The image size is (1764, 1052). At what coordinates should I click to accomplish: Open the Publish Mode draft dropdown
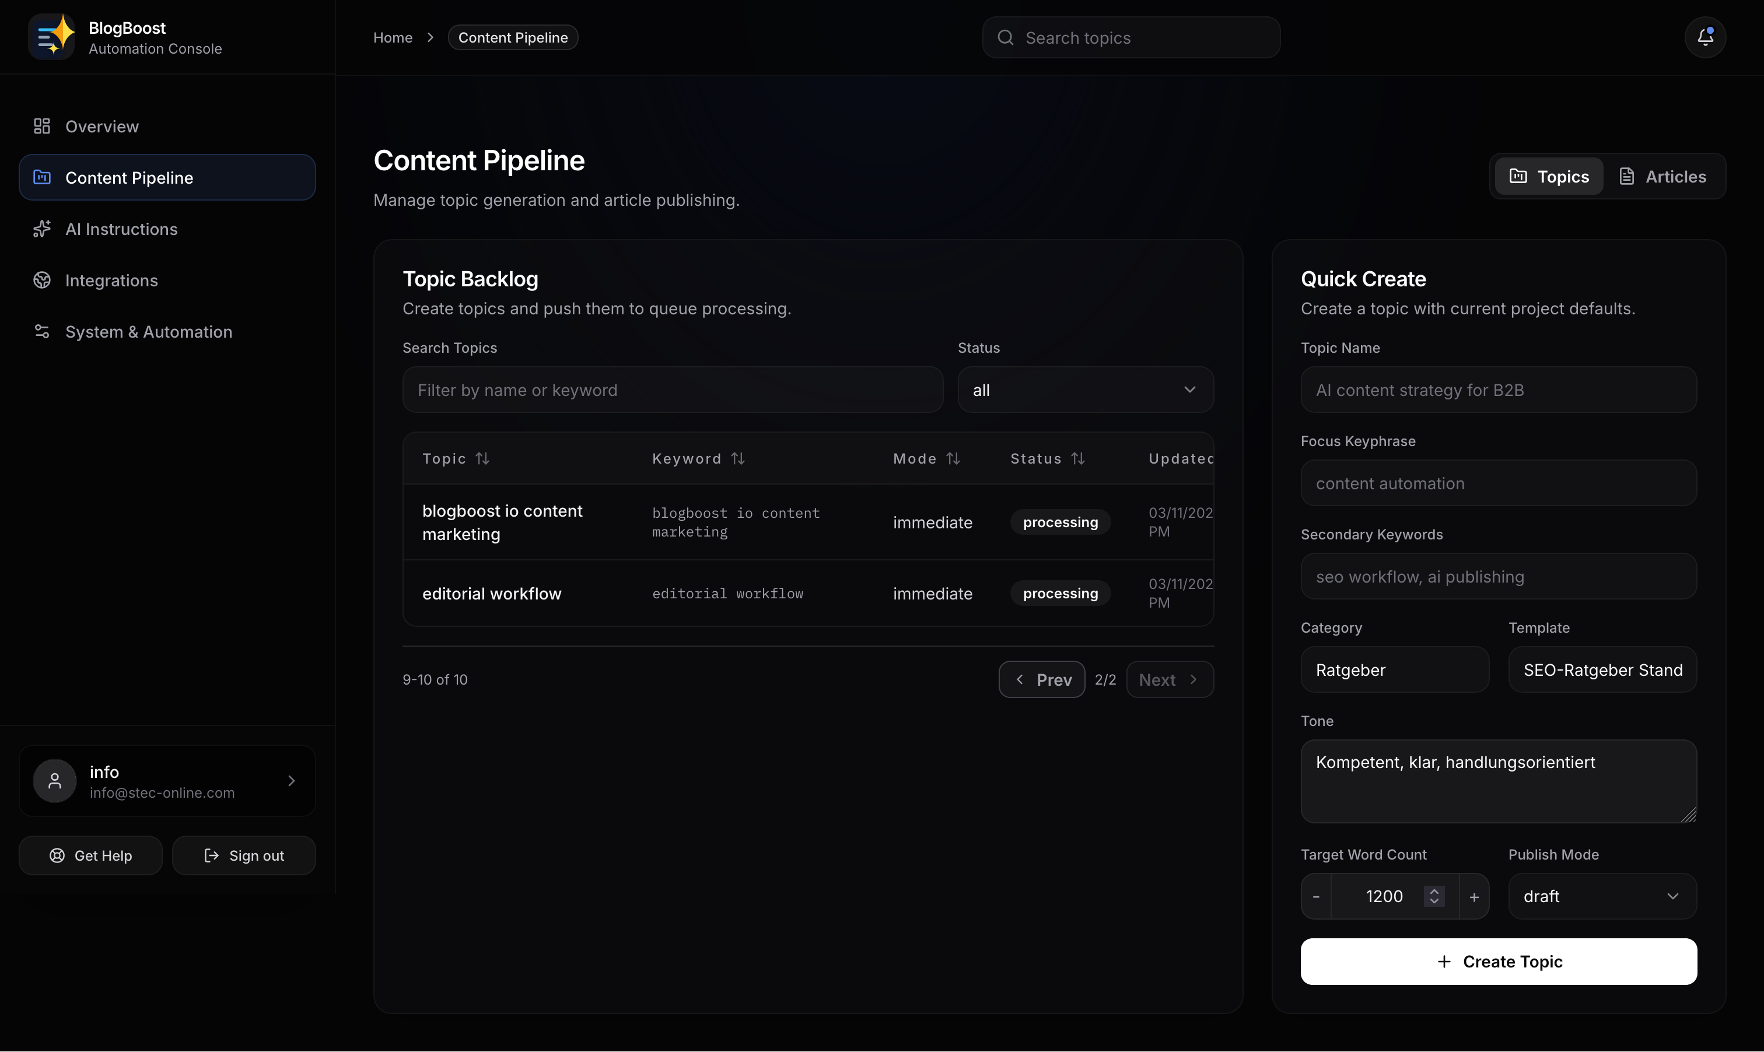[x=1602, y=896]
